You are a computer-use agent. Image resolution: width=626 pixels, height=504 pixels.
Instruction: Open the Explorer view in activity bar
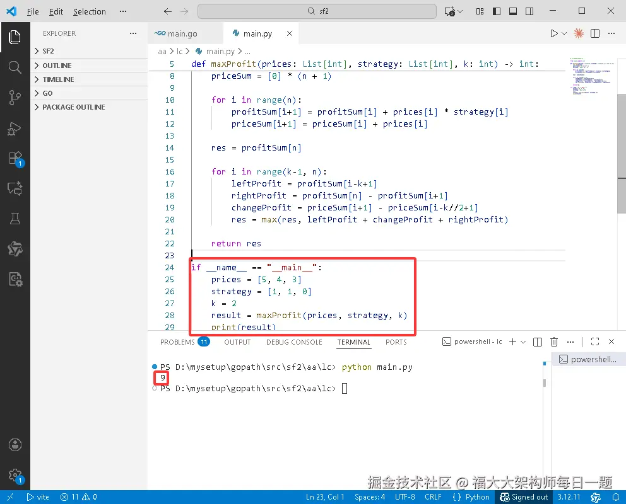click(x=15, y=37)
